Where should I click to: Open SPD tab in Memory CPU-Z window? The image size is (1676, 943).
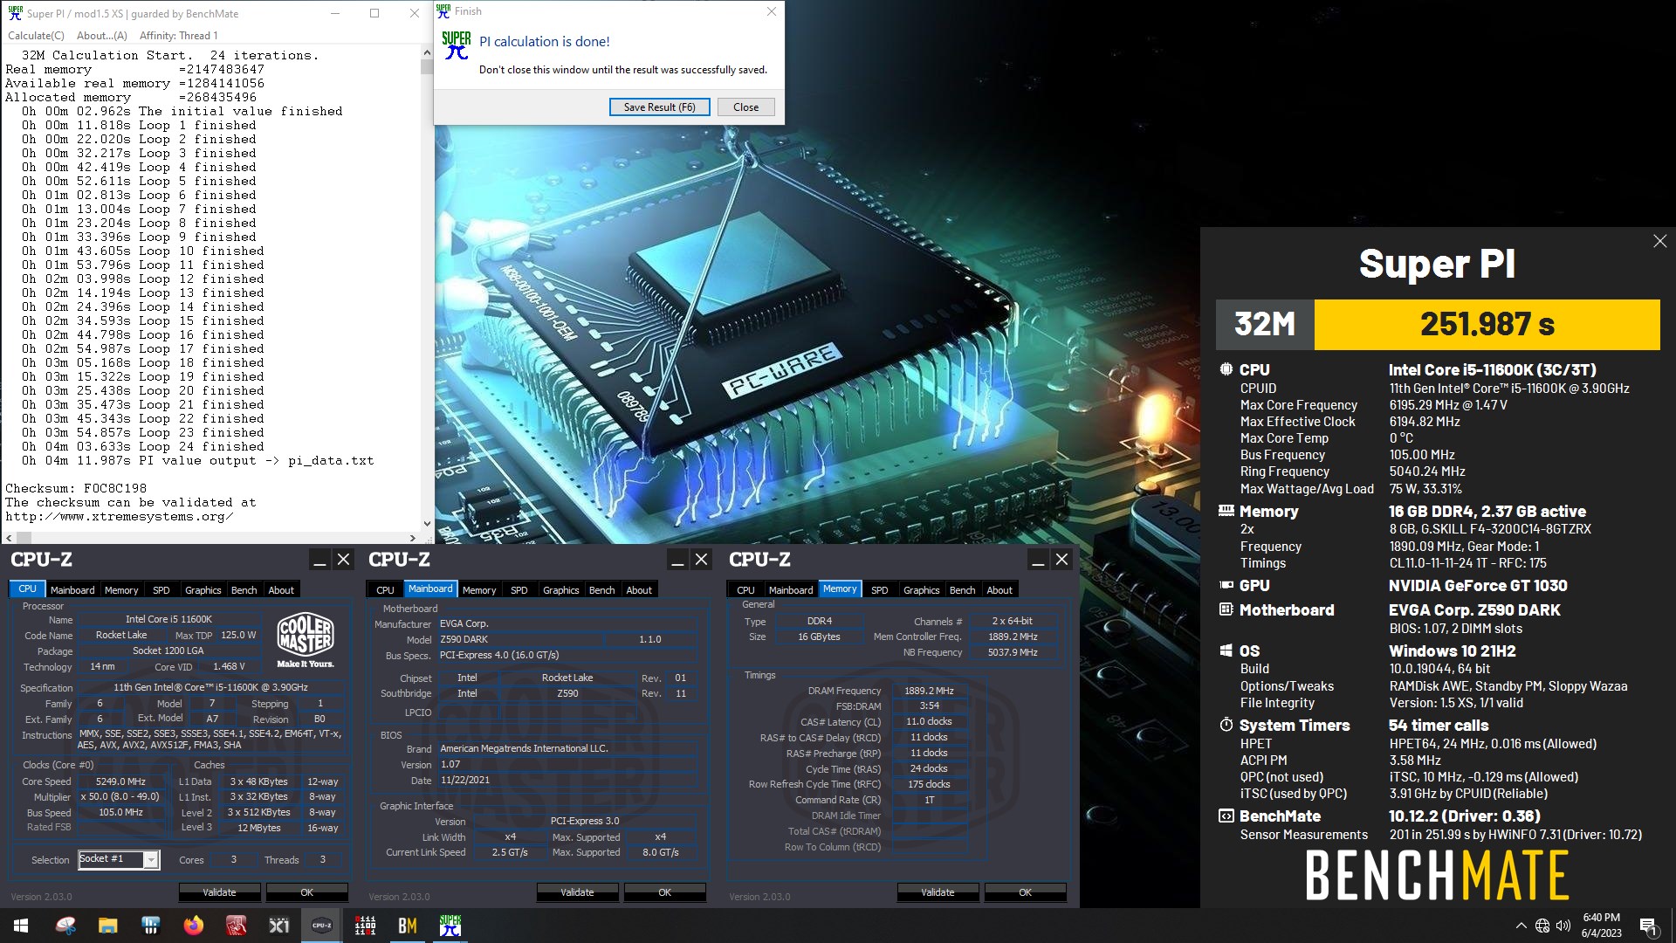(880, 590)
